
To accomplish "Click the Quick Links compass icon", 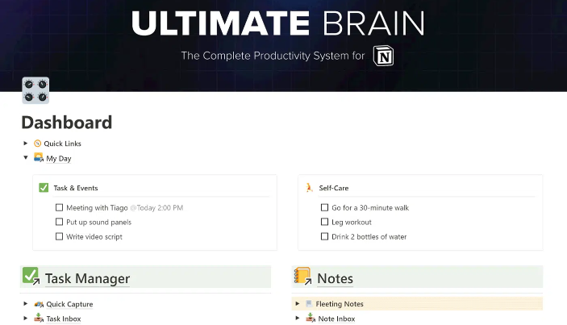I will [38, 144].
